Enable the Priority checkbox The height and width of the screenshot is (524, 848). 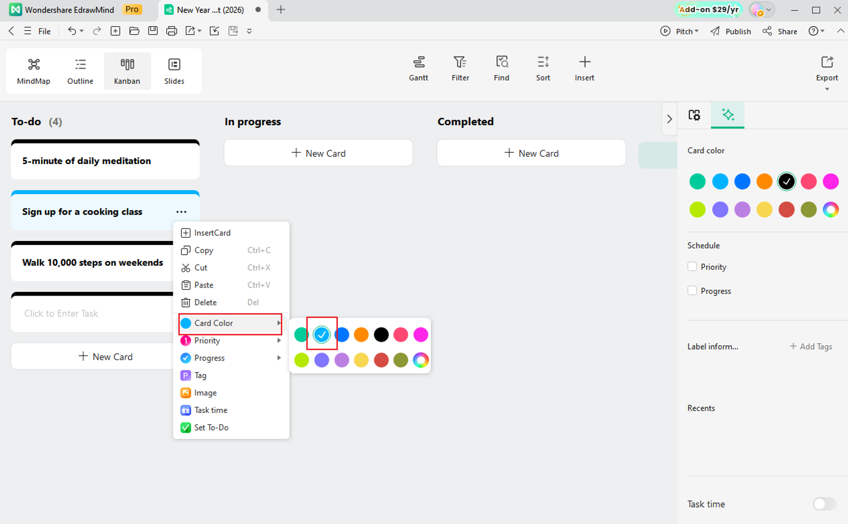pos(692,267)
